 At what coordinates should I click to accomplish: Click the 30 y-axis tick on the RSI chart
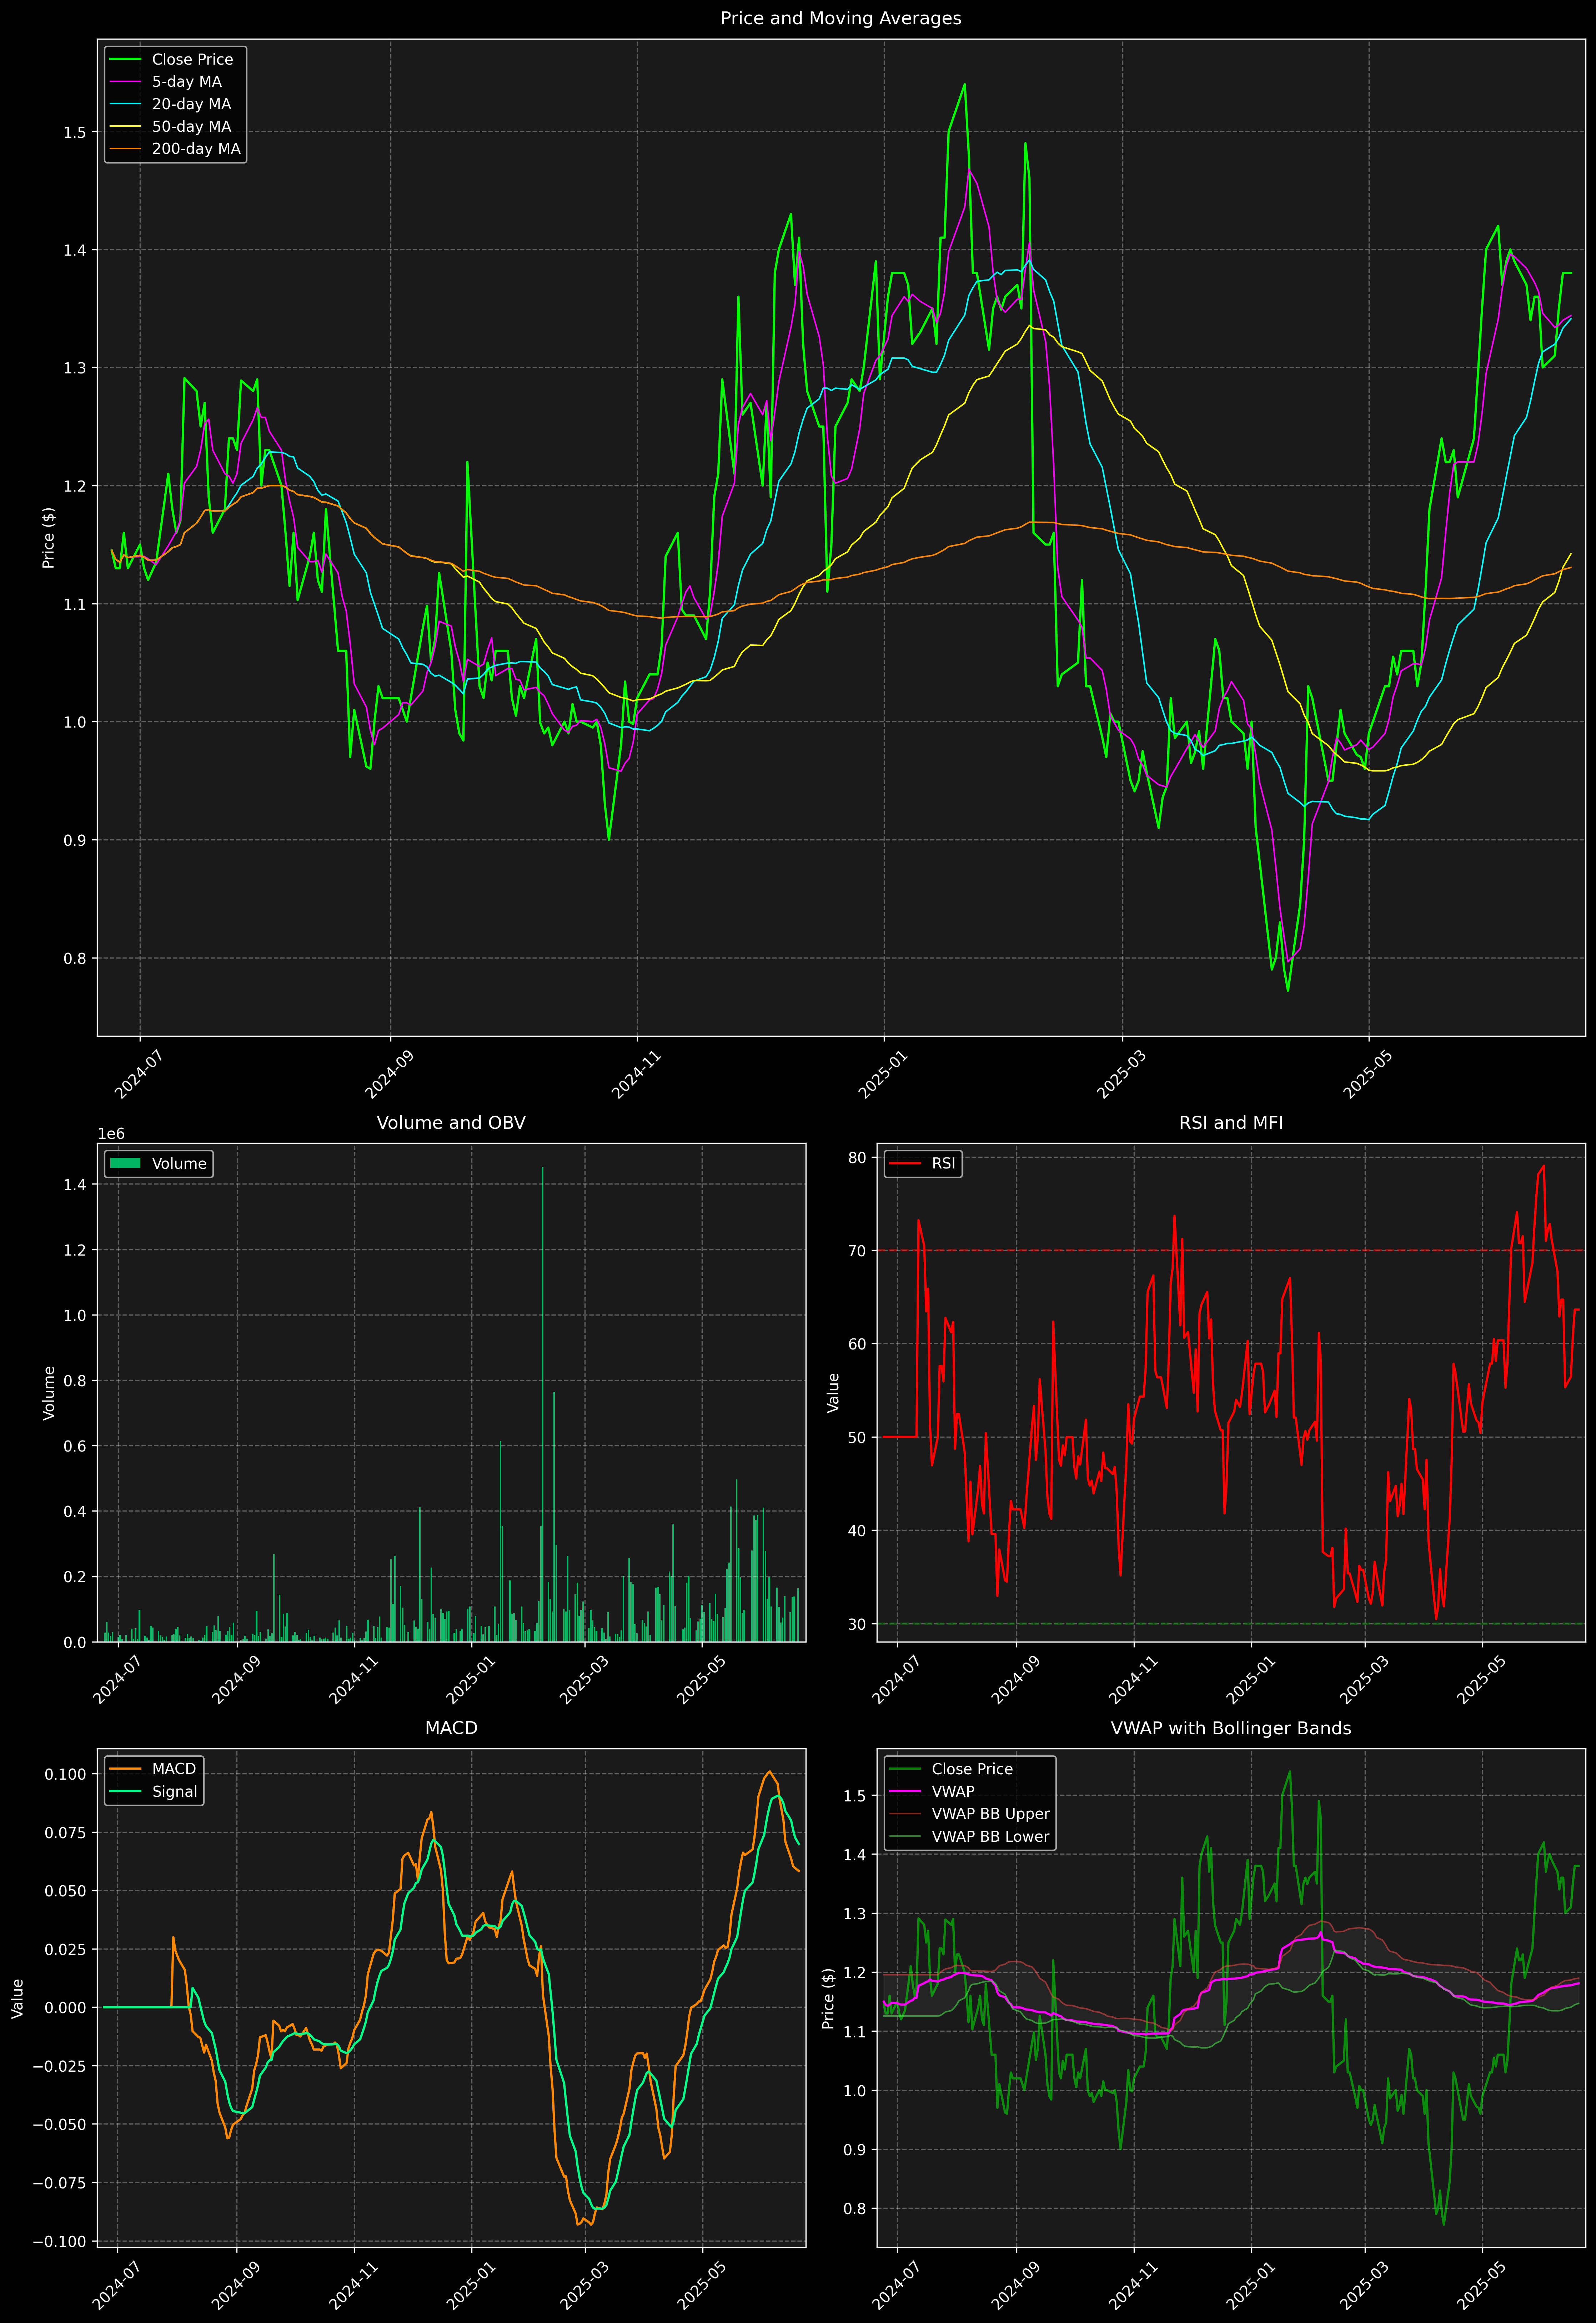pos(857,1624)
